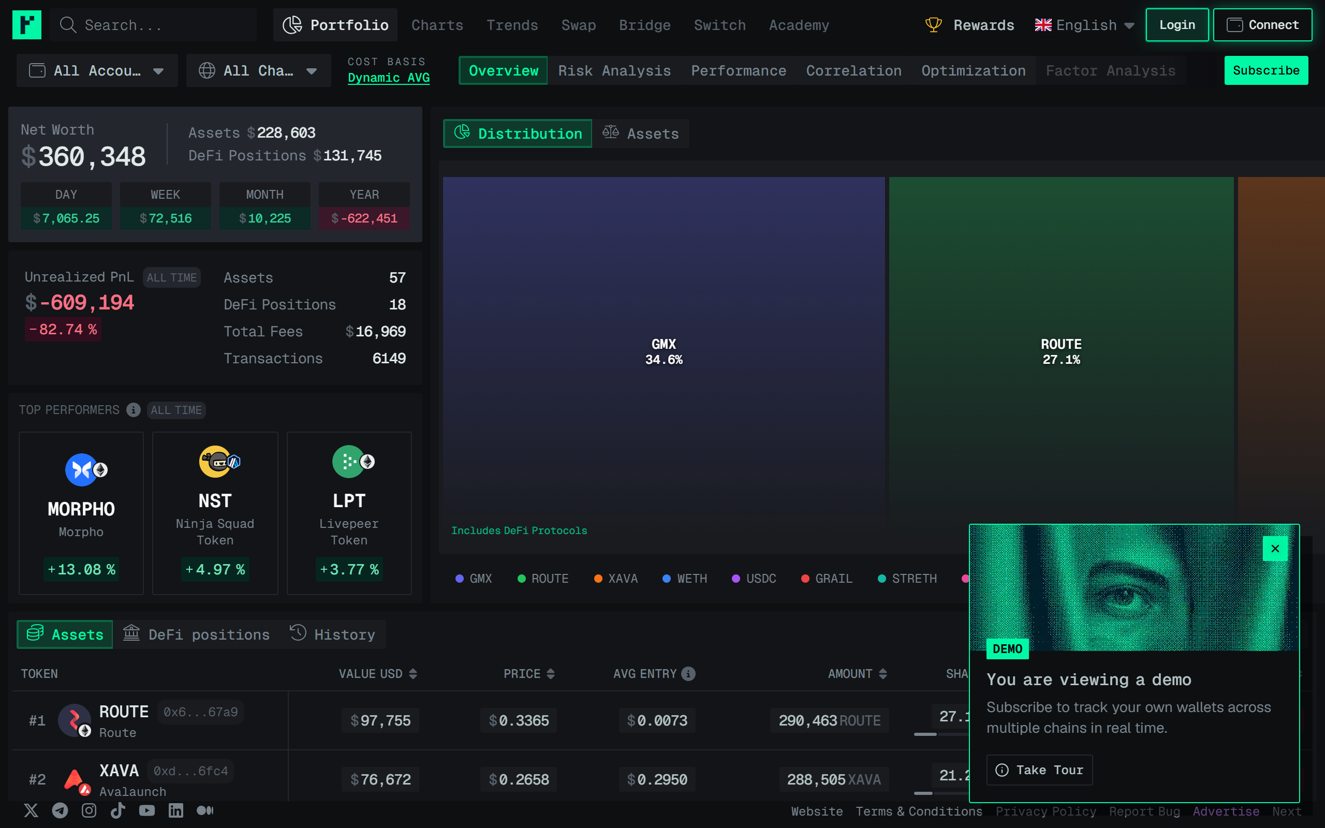The image size is (1325, 828).
Task: Click the Login button
Action: point(1177,25)
